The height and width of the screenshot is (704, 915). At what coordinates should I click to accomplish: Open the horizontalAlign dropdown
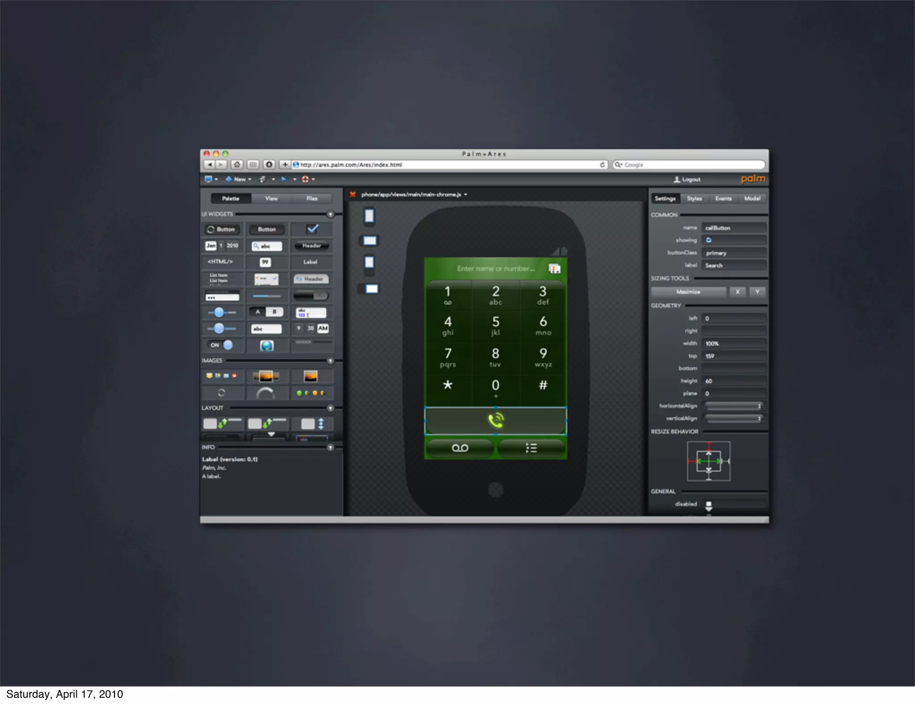734,406
